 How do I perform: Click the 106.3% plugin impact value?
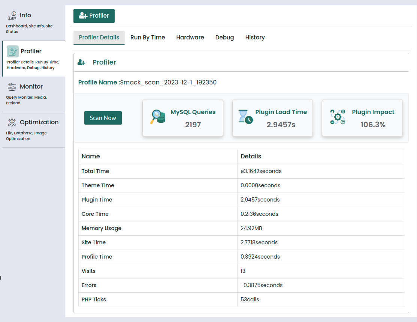(373, 125)
